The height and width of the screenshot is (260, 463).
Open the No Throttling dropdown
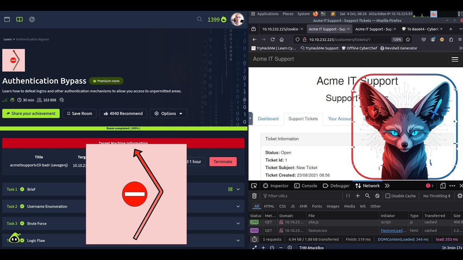point(437,196)
